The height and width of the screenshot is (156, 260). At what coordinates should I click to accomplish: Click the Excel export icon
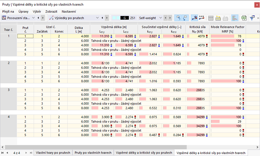coord(244,18)
